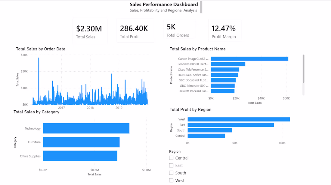The image size is (331, 185).
Task: Click the Total Profit by Region title
Action: pos(190,109)
